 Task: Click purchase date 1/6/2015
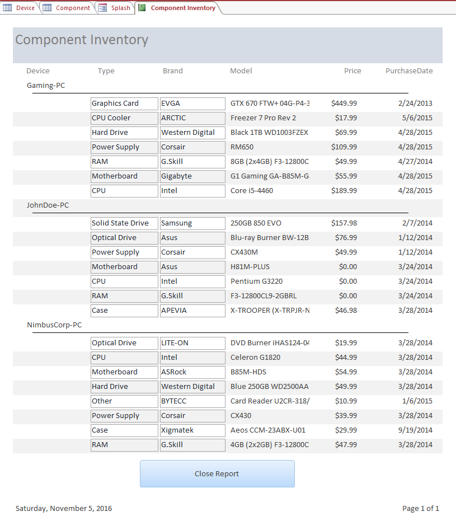coord(417,401)
